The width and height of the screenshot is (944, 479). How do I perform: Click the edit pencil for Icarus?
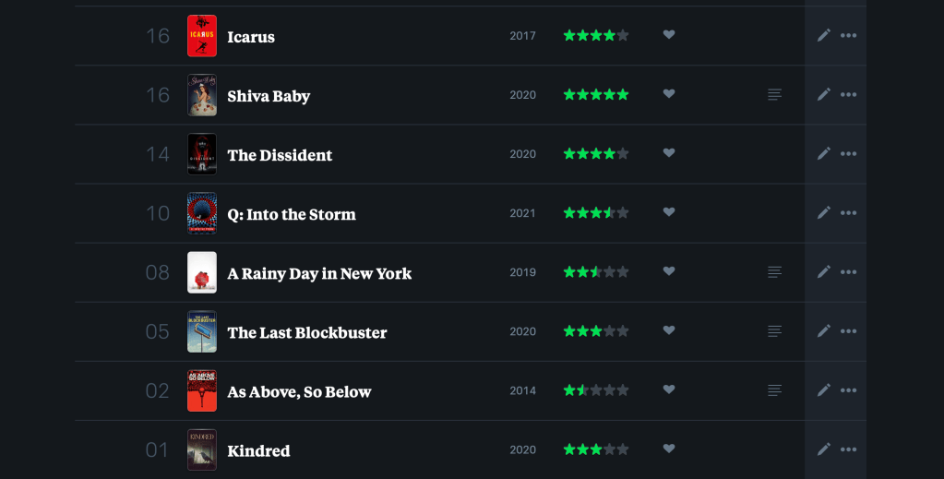pyautogui.click(x=824, y=35)
